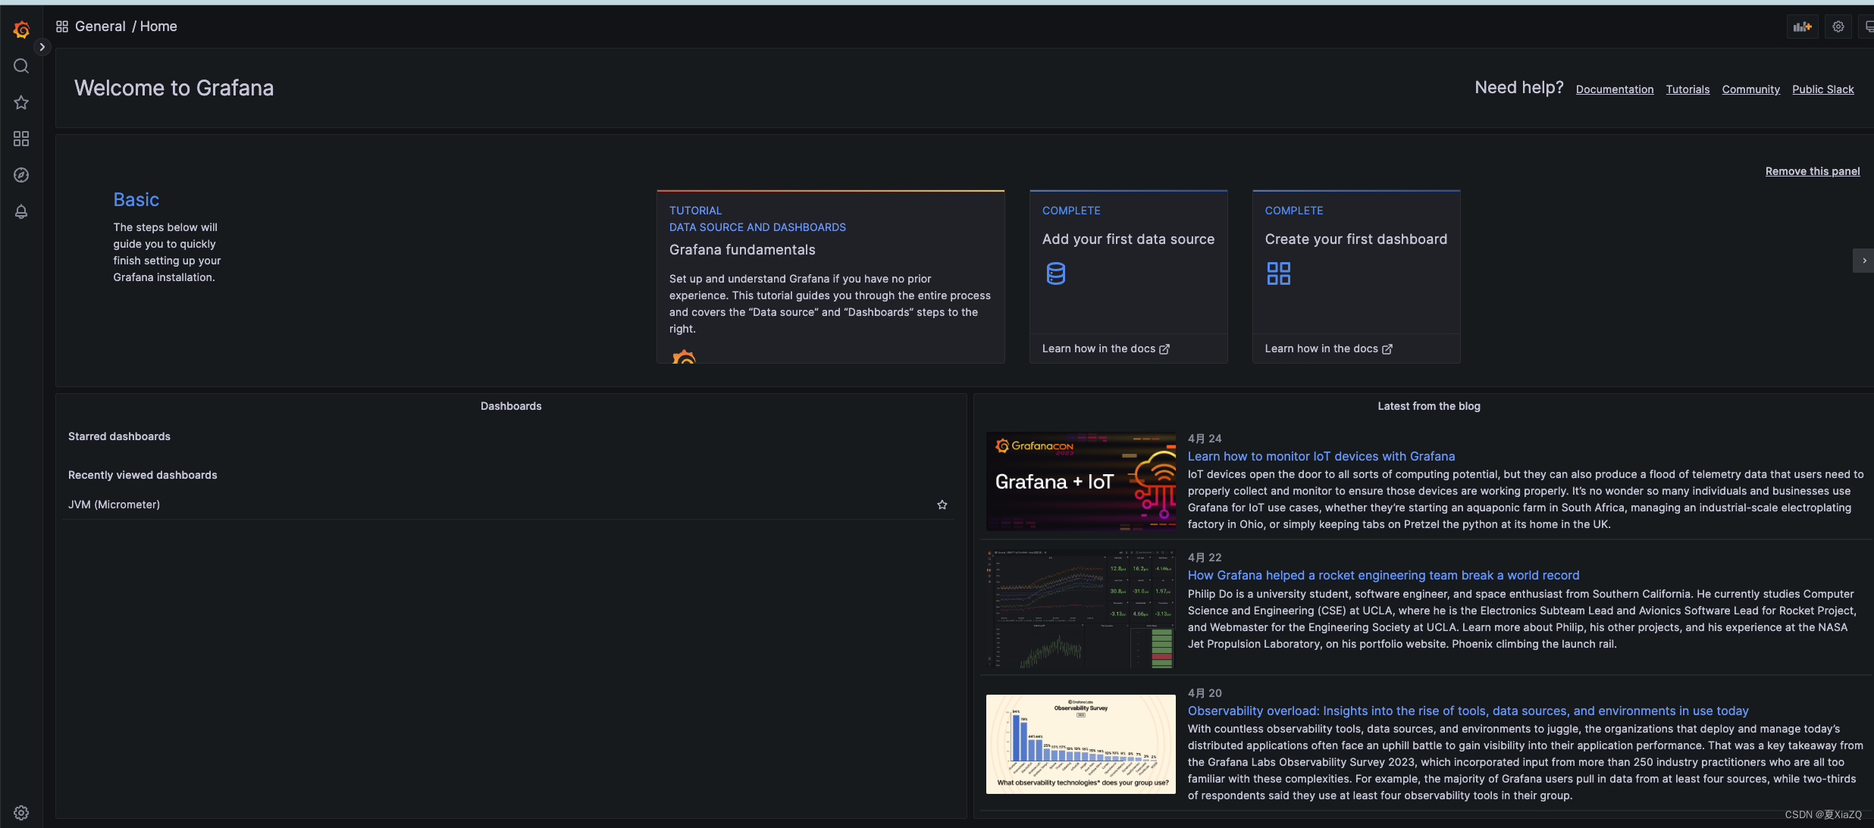Open the rocket engineering team blog article
Viewport: 1874px width, 828px height.
click(x=1383, y=575)
